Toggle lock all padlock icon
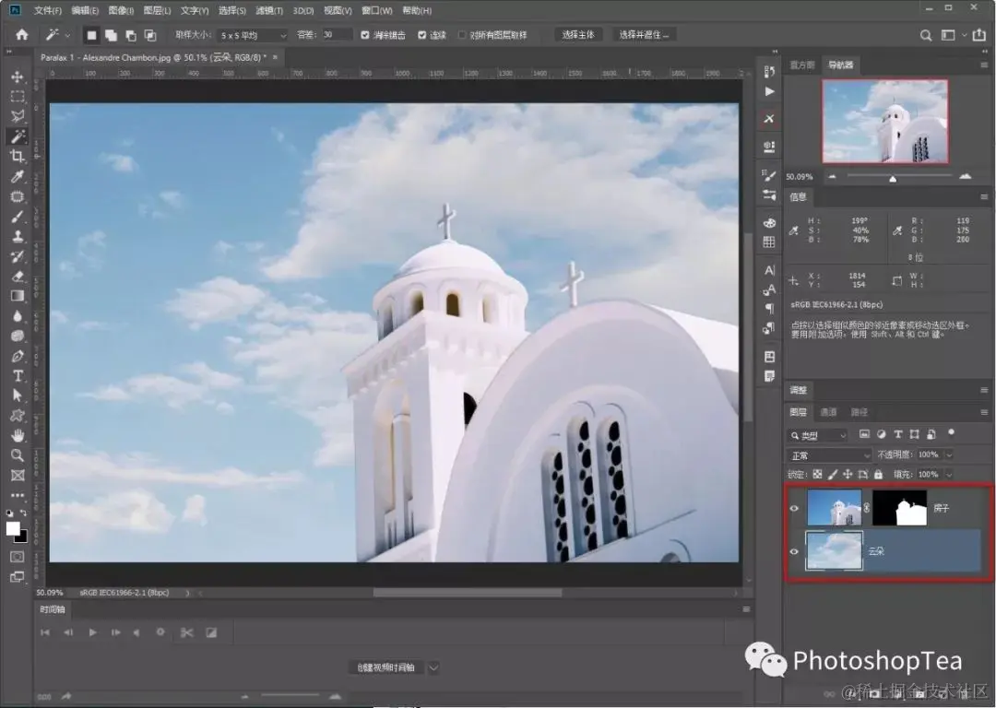The image size is (996, 708). click(x=879, y=475)
